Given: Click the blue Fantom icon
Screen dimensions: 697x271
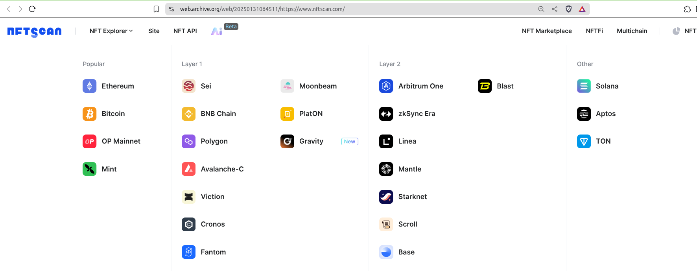Looking at the screenshot, I should tap(188, 252).
